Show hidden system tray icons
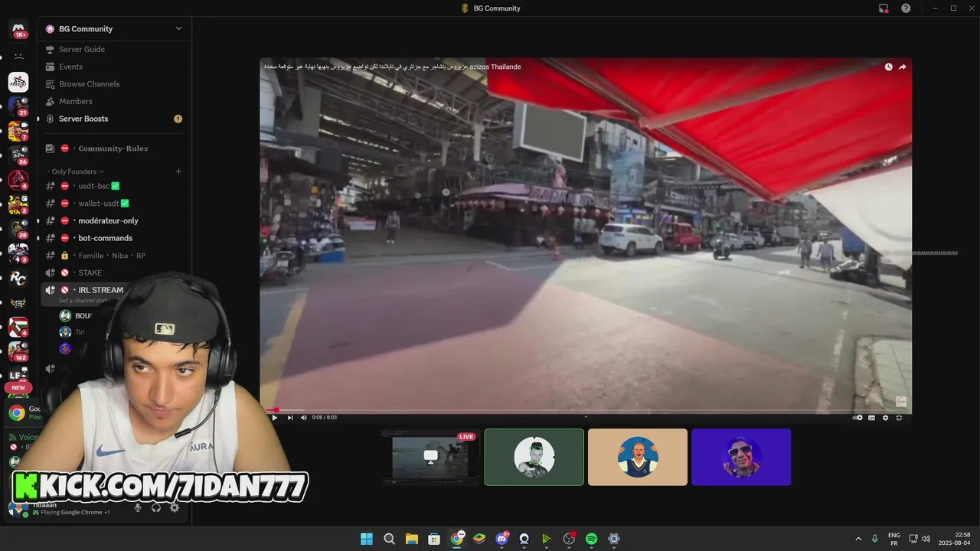The image size is (980, 551). click(x=858, y=539)
